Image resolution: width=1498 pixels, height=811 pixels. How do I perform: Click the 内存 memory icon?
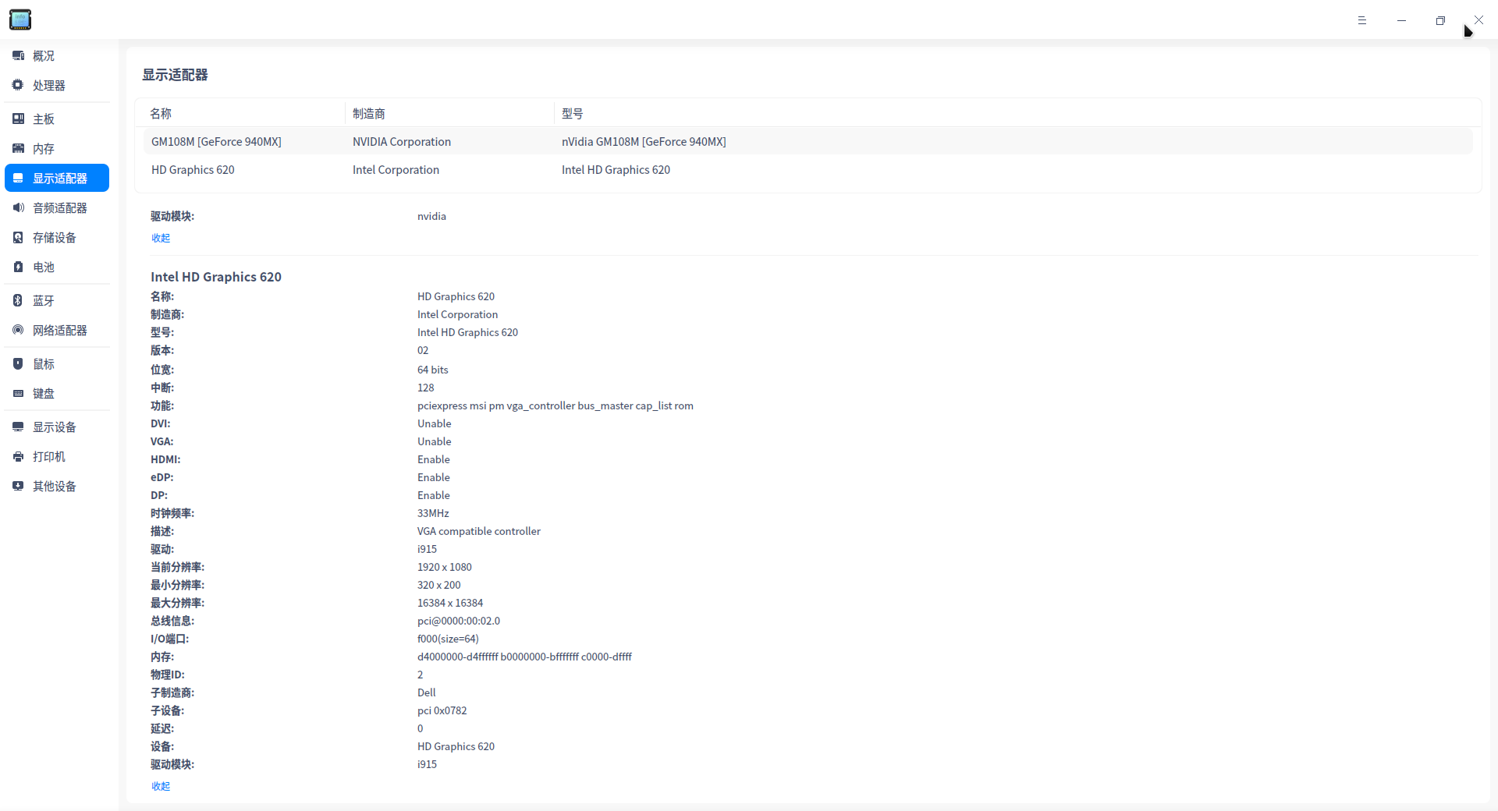click(x=18, y=148)
